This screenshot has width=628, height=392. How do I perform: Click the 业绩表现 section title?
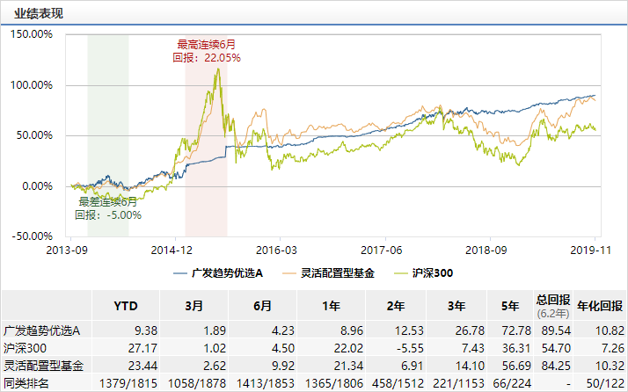pyautogui.click(x=39, y=13)
